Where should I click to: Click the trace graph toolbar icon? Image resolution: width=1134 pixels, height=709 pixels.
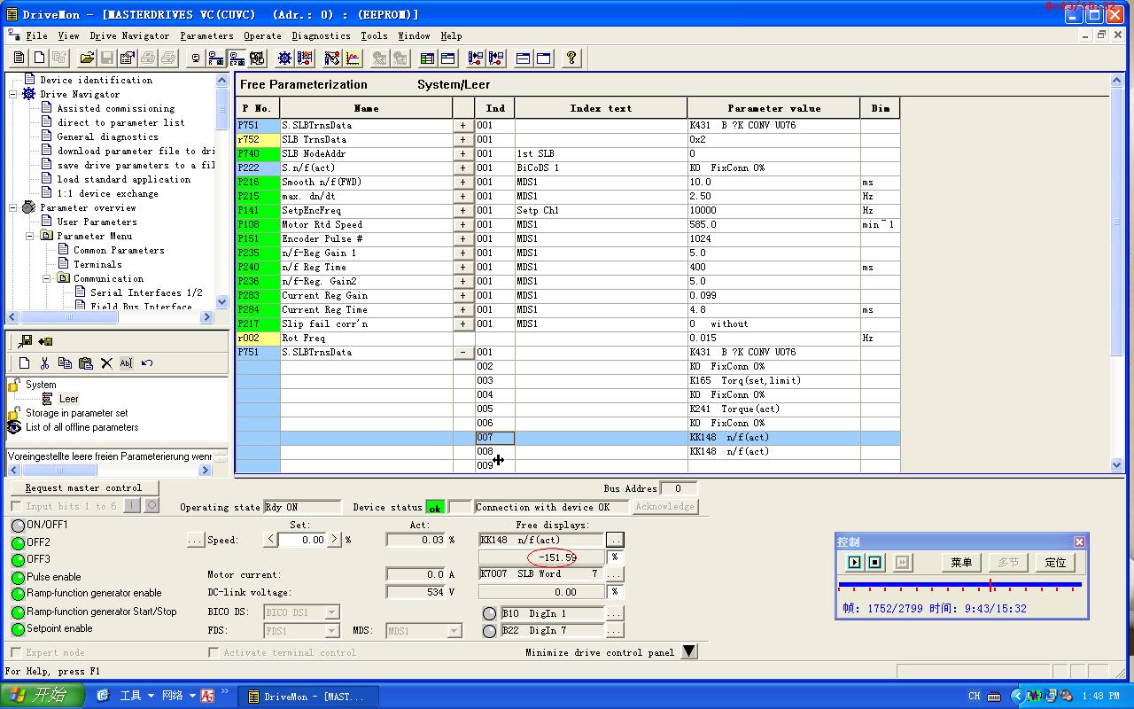click(353, 58)
